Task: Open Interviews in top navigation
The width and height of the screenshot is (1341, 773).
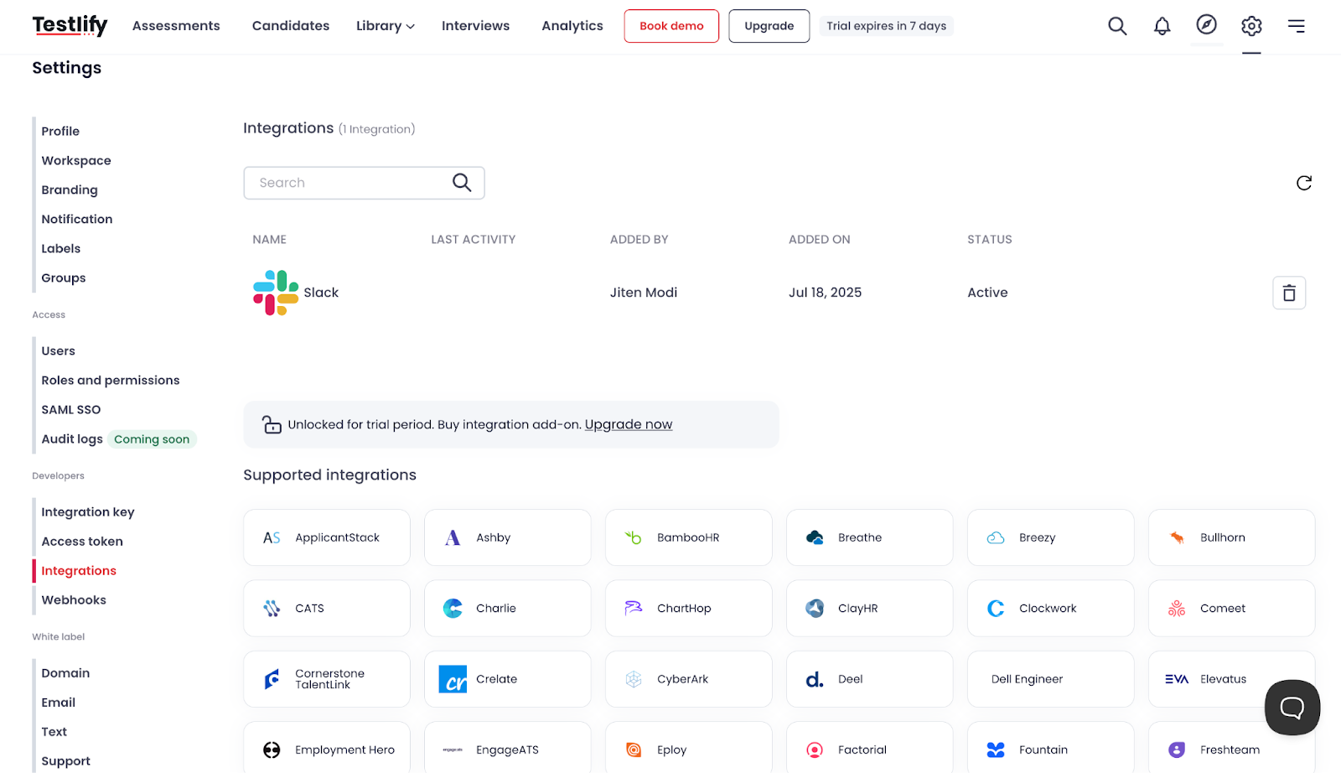Action: coord(475,26)
